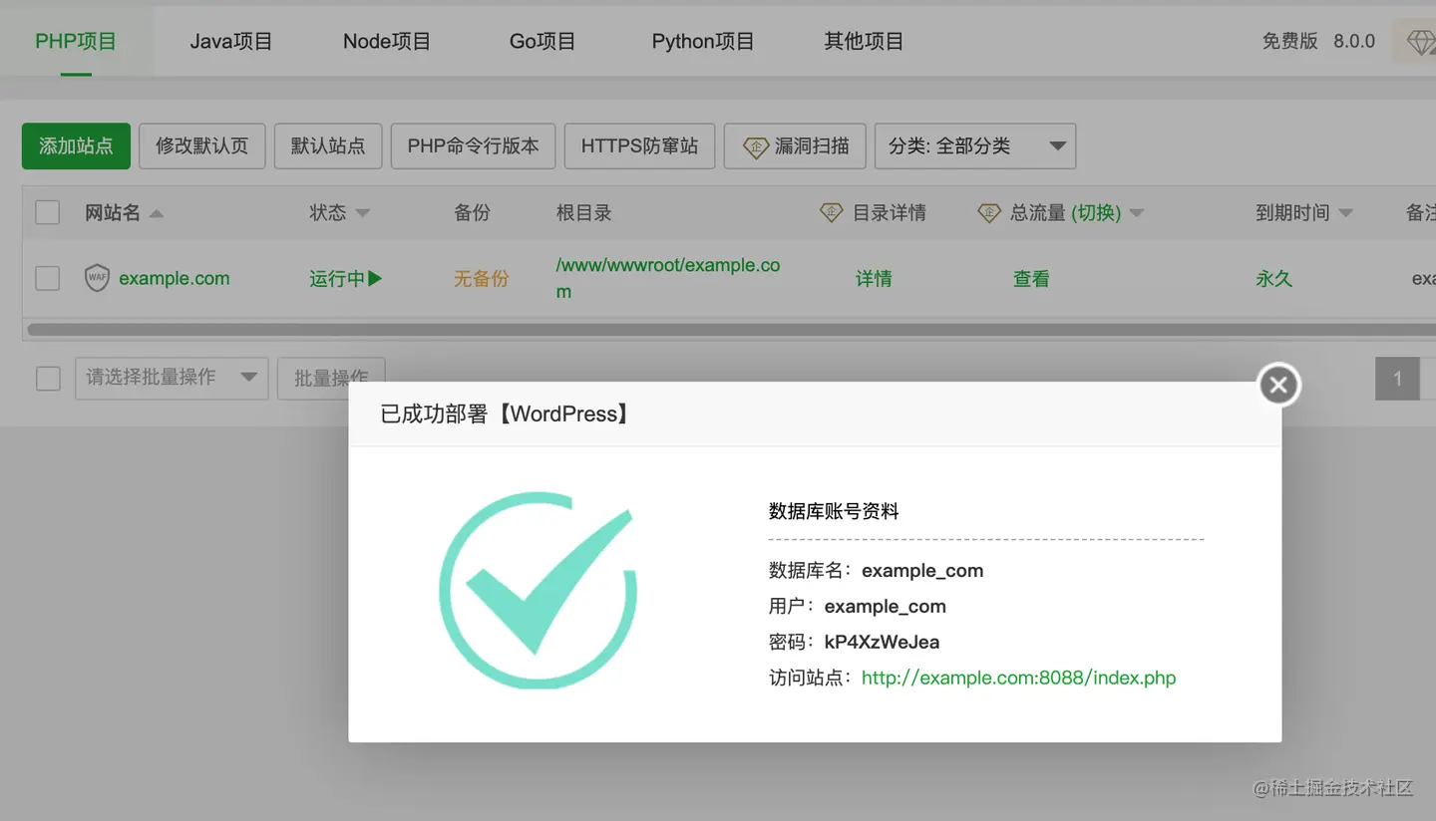Switch to the PHP项目 tab
Screen dimensions: 1436x821
(x=76, y=42)
